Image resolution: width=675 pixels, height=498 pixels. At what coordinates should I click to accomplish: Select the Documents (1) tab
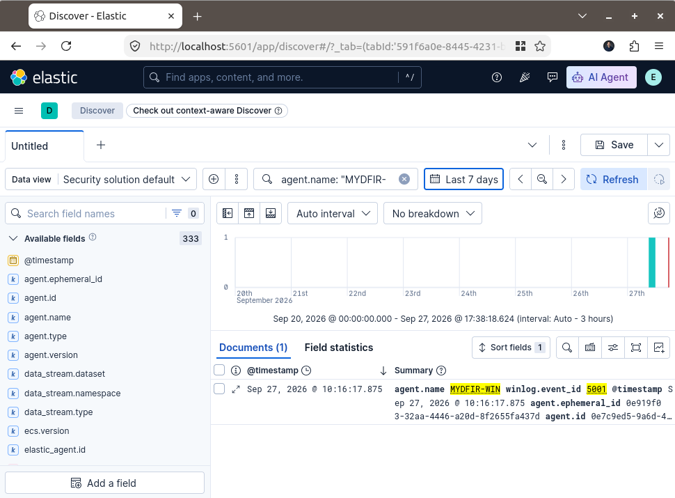(x=253, y=348)
